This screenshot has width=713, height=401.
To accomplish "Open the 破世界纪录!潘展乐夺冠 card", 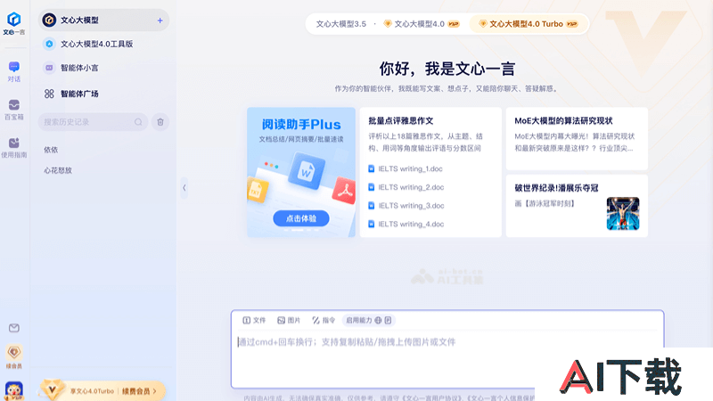I will click(577, 206).
